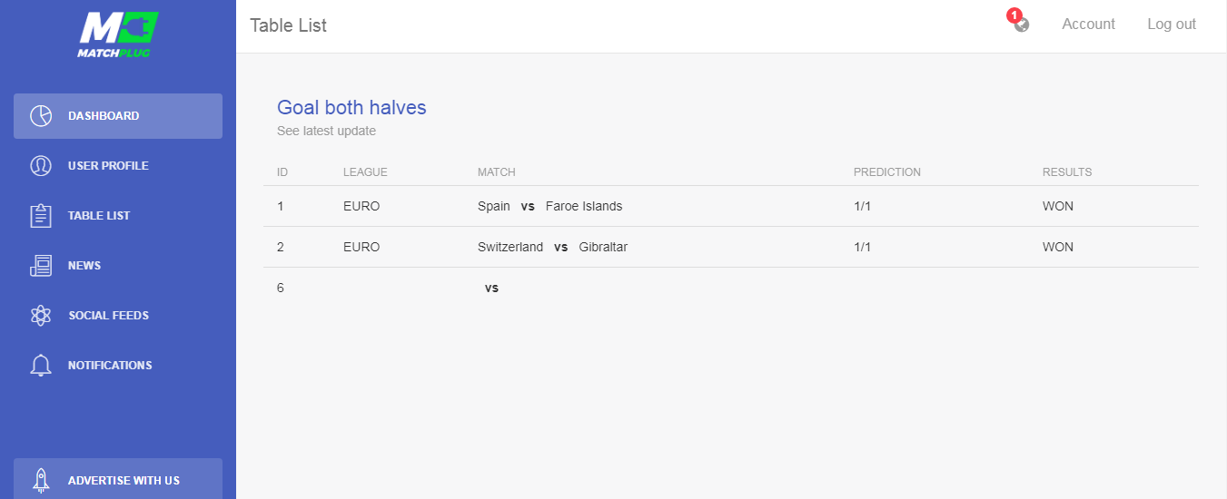The width and height of the screenshot is (1227, 499).
Task: Open Social Feeds in the sidebar
Action: tap(118, 316)
